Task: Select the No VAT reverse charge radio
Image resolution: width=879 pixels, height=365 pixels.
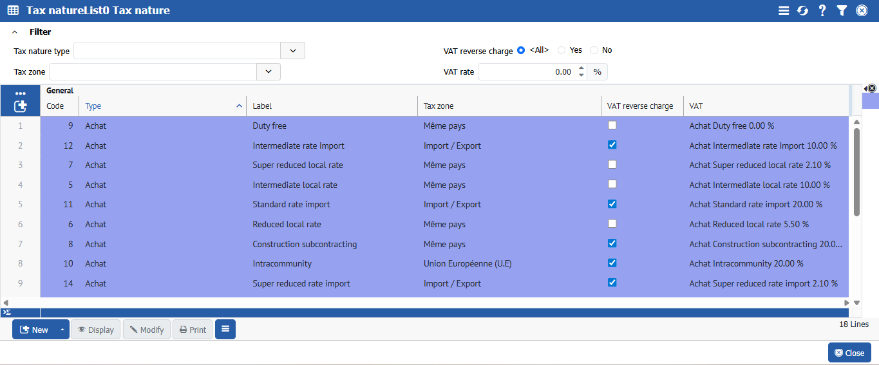Action: 594,50
